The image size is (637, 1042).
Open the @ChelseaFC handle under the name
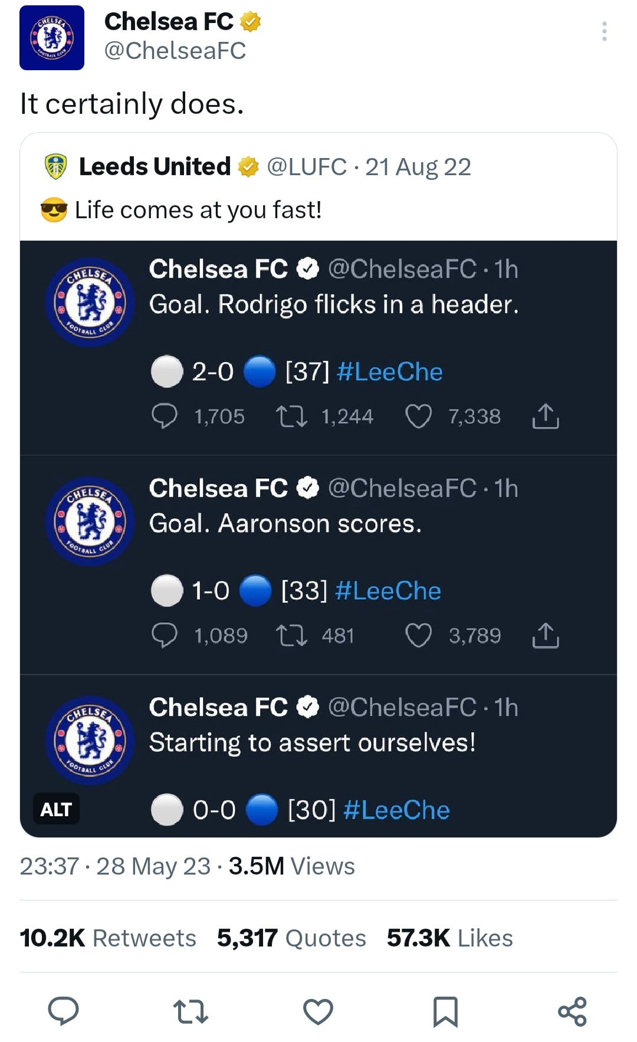[x=175, y=51]
